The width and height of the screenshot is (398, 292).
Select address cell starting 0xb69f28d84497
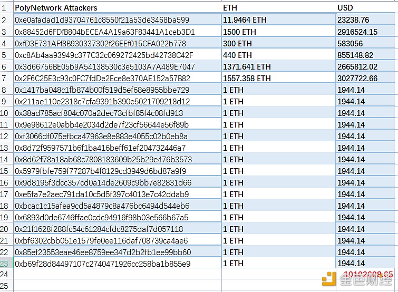pyautogui.click(x=117, y=264)
